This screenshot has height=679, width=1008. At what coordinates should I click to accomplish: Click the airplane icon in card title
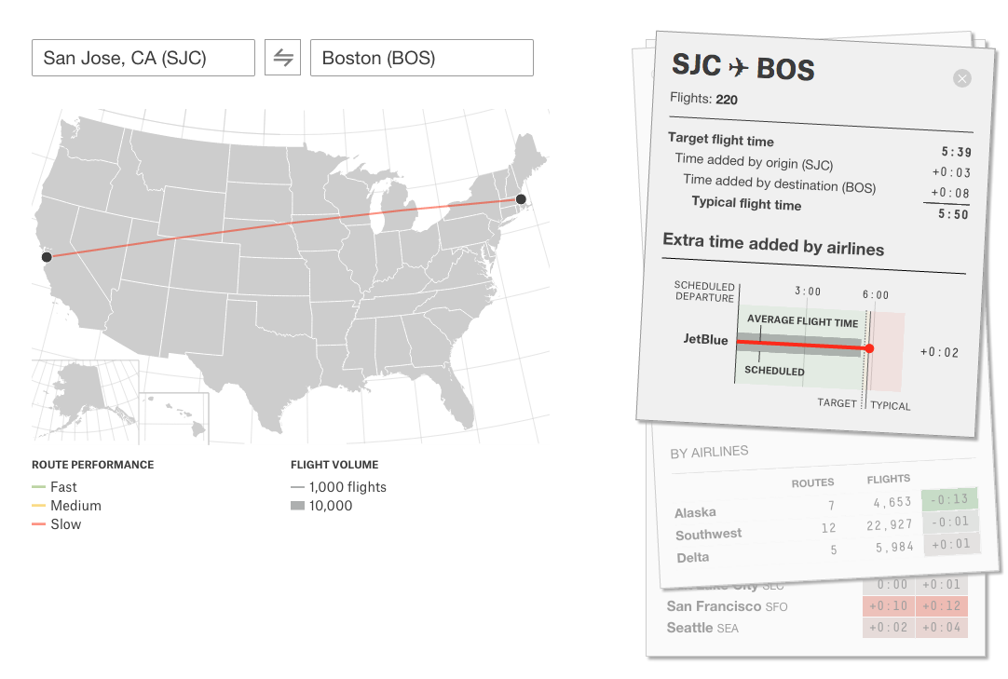[739, 67]
